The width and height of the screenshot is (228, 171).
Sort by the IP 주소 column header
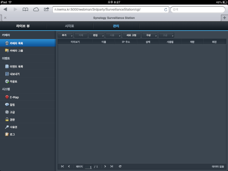tap(126, 42)
